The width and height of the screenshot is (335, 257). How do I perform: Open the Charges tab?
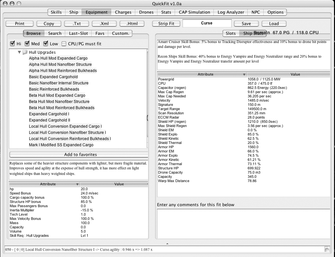[123, 12]
